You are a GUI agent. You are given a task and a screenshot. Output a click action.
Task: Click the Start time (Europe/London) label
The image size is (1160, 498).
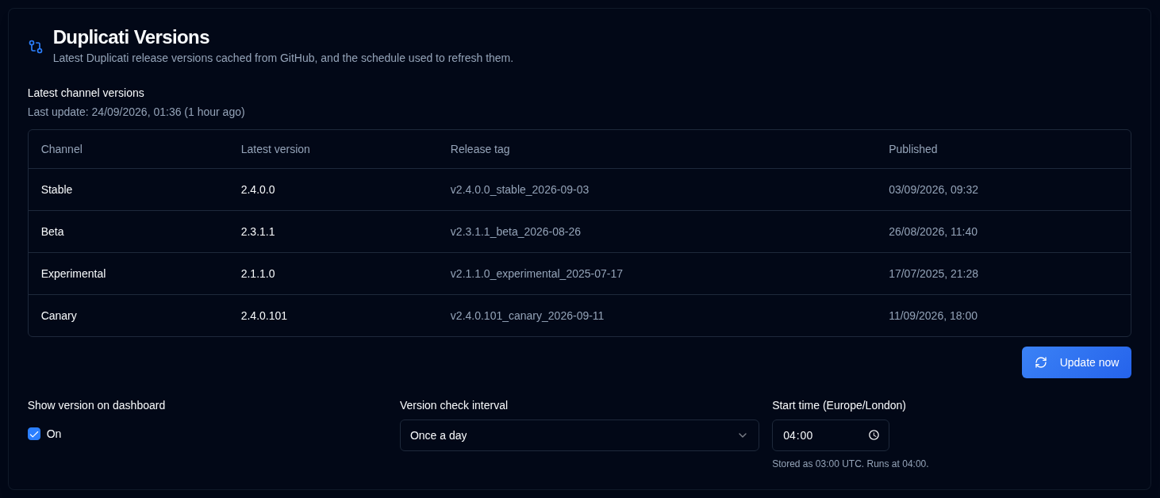pyautogui.click(x=839, y=405)
